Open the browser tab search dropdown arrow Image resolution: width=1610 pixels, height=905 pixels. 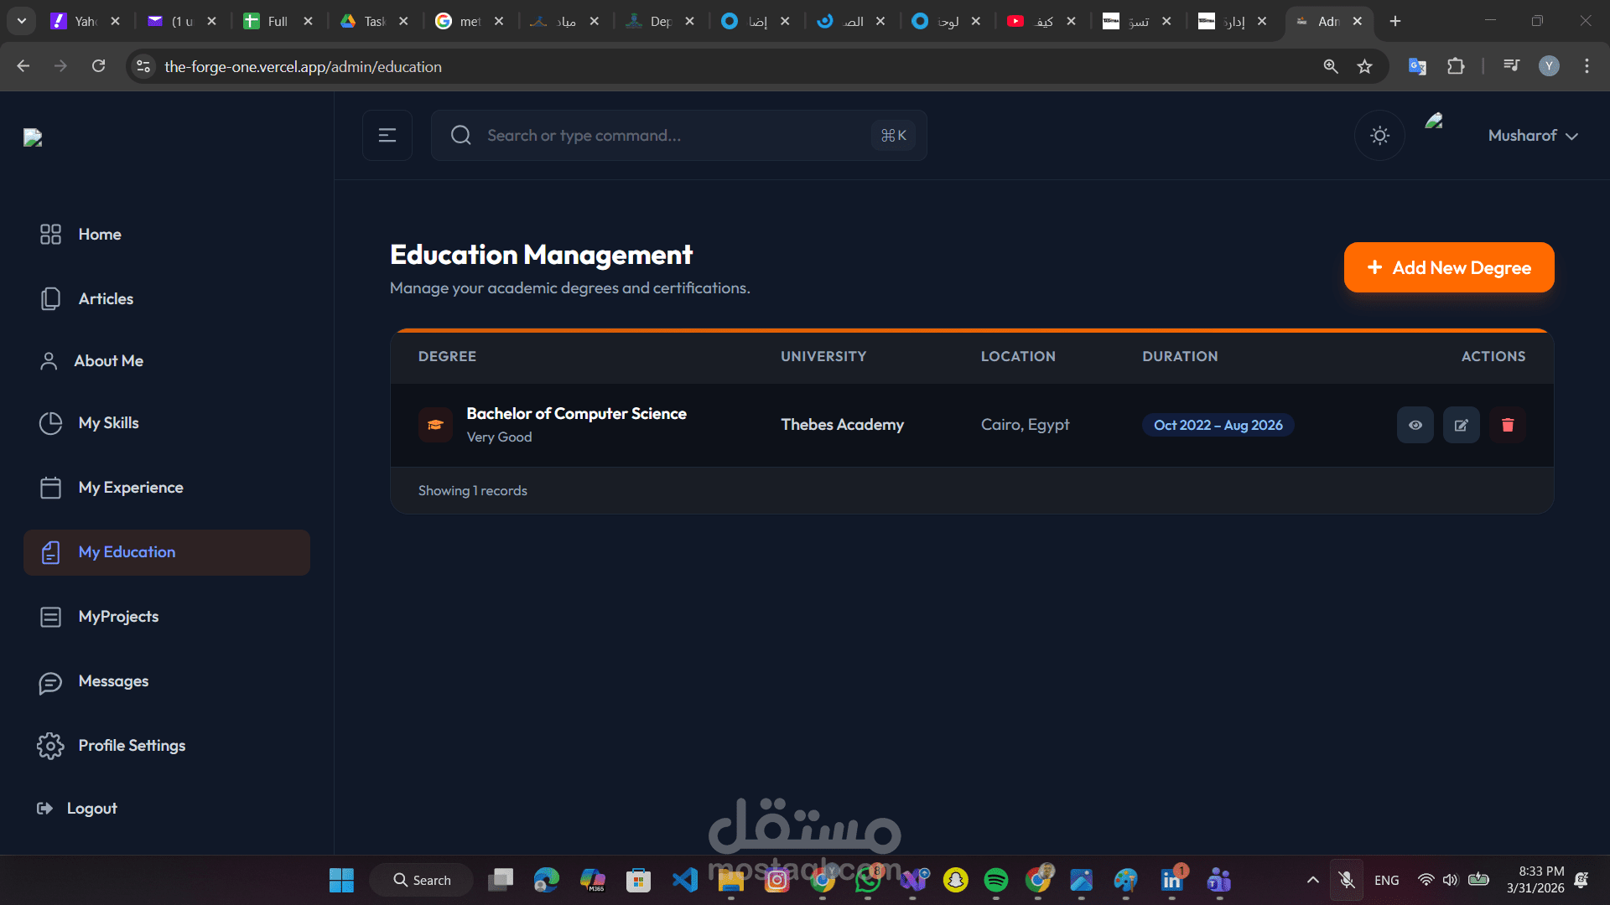pyautogui.click(x=21, y=21)
